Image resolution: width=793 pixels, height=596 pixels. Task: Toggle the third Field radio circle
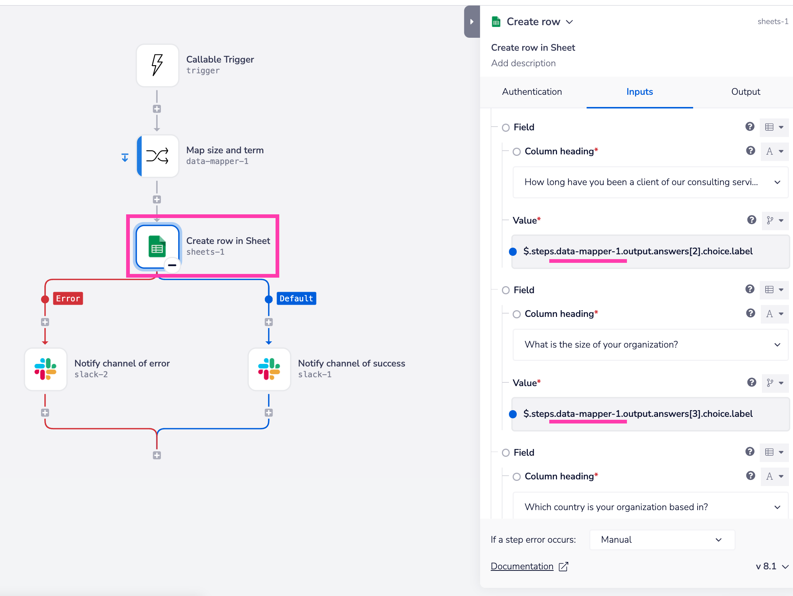506,453
